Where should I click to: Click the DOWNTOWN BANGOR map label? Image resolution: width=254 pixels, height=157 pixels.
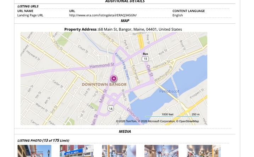(x=104, y=84)
